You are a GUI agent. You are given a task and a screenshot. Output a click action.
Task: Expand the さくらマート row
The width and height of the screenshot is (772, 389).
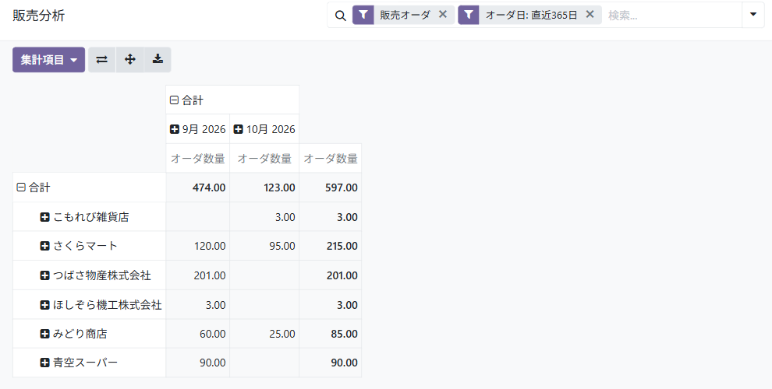click(89, 246)
